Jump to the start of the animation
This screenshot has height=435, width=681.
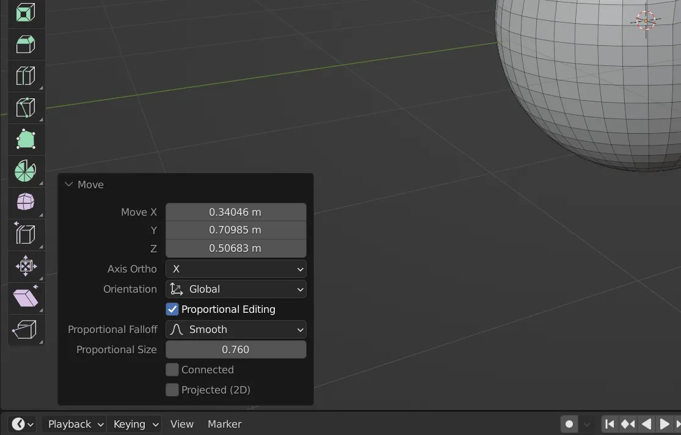610,423
